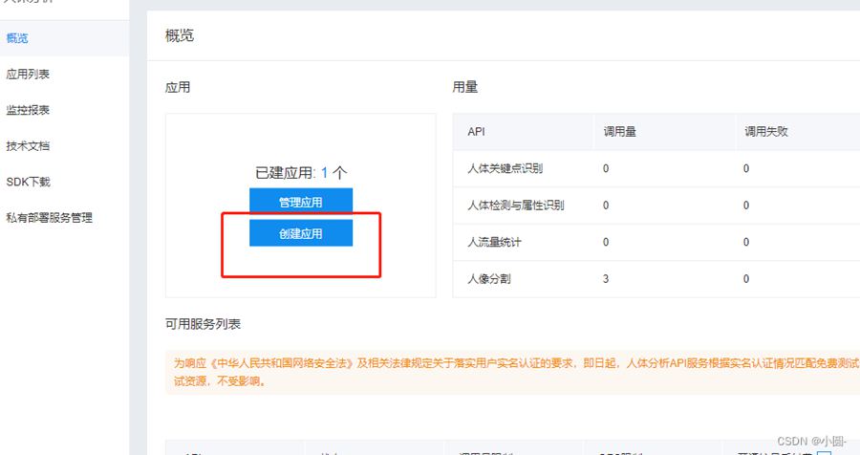This screenshot has height=455, width=860.
Task: Click the 管理应用 button
Action: tap(301, 202)
